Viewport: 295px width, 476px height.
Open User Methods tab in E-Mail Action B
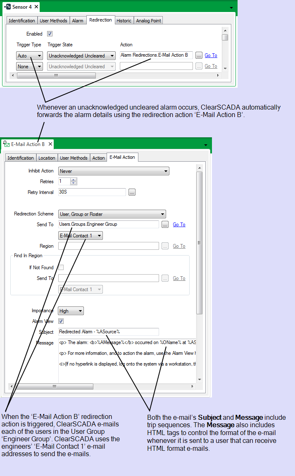click(74, 158)
